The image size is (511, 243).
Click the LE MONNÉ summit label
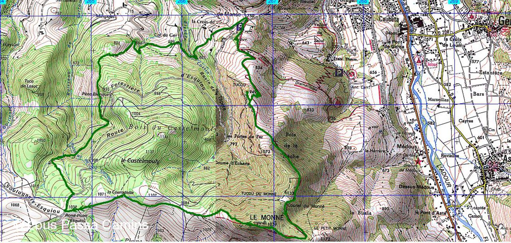(x=266, y=217)
